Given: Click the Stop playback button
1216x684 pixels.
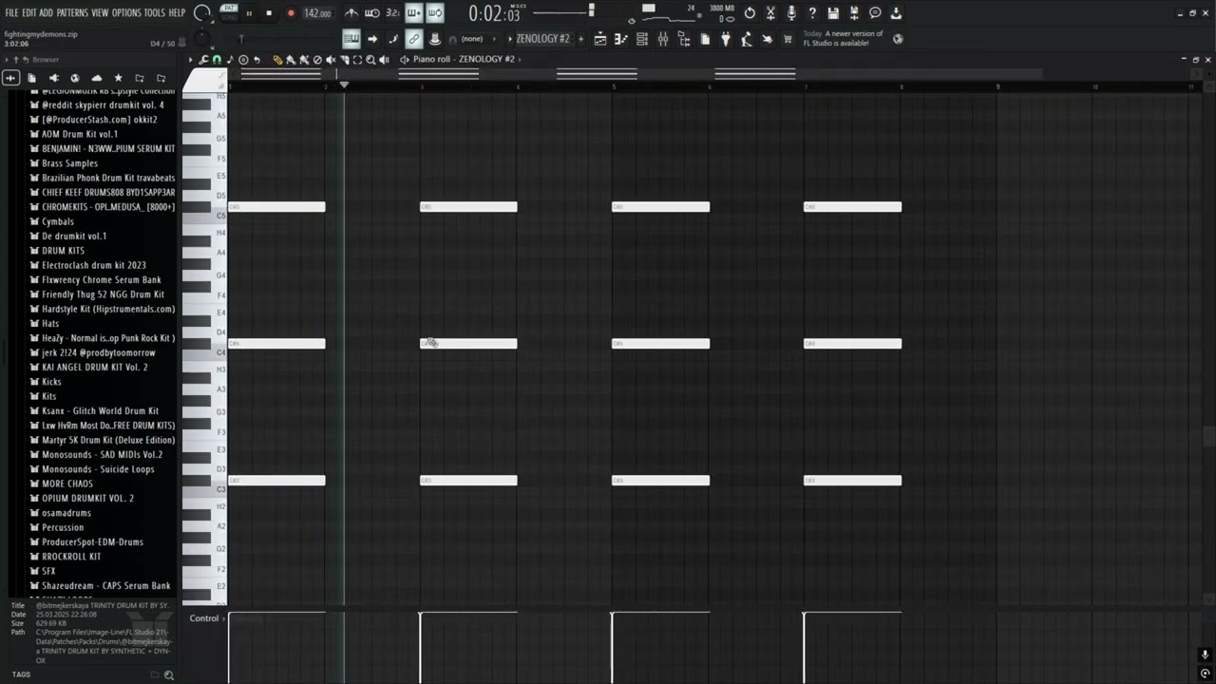Looking at the screenshot, I should click(269, 13).
